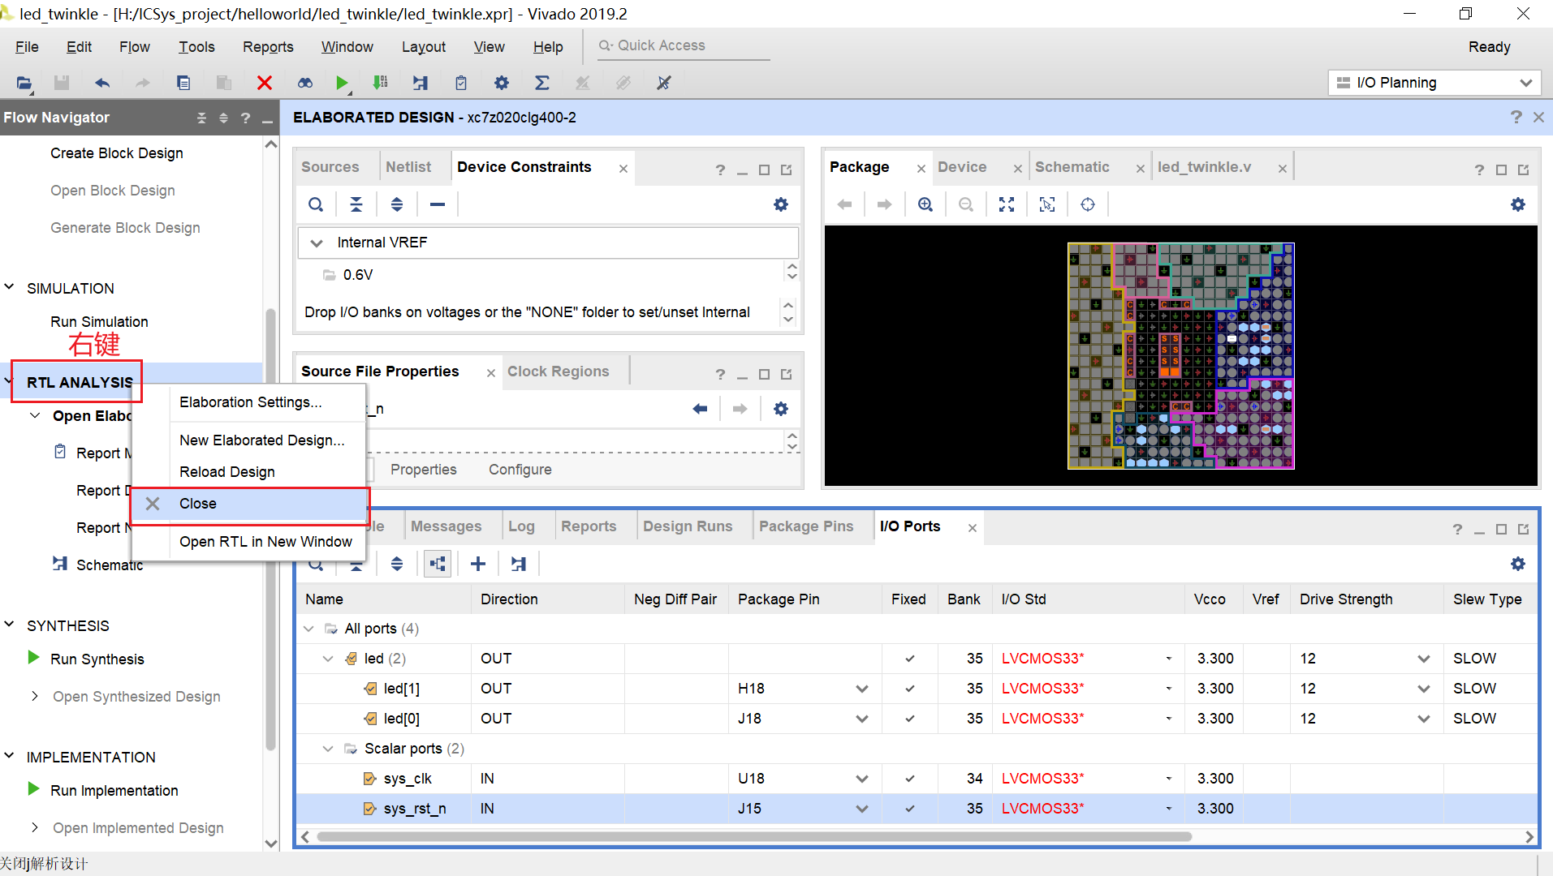Choose Elaboration Settings... menu entry
This screenshot has height=876, width=1553.
coord(250,402)
